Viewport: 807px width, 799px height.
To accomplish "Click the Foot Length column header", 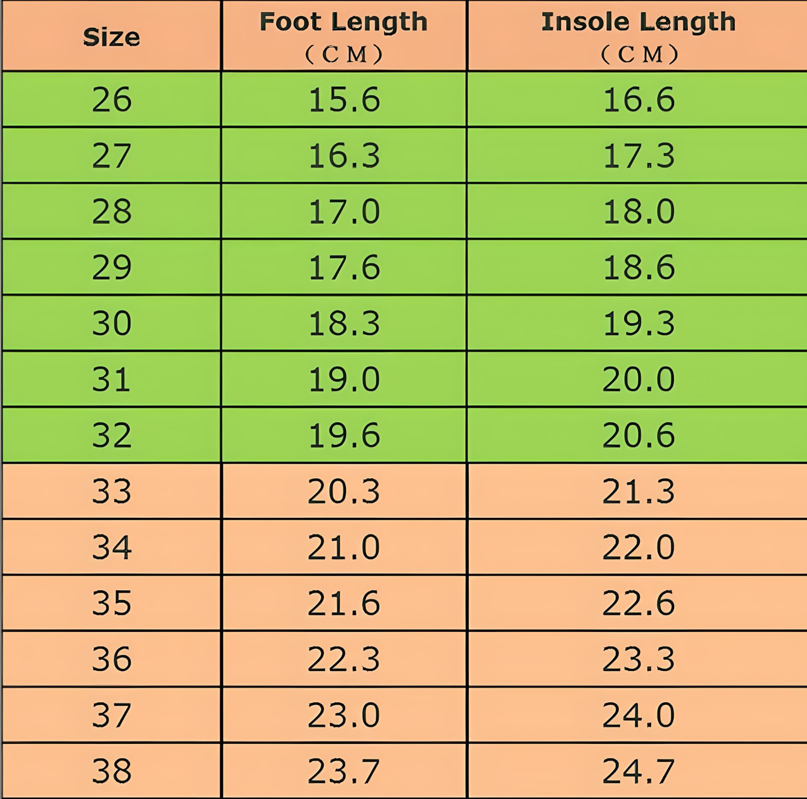I will tap(343, 36).
